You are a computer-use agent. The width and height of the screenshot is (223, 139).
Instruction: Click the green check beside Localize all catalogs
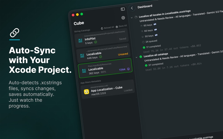point(141,57)
